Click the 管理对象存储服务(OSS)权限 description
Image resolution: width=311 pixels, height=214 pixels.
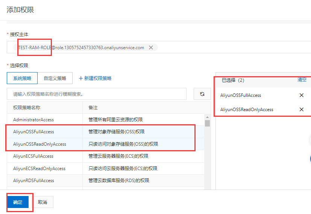(117, 132)
